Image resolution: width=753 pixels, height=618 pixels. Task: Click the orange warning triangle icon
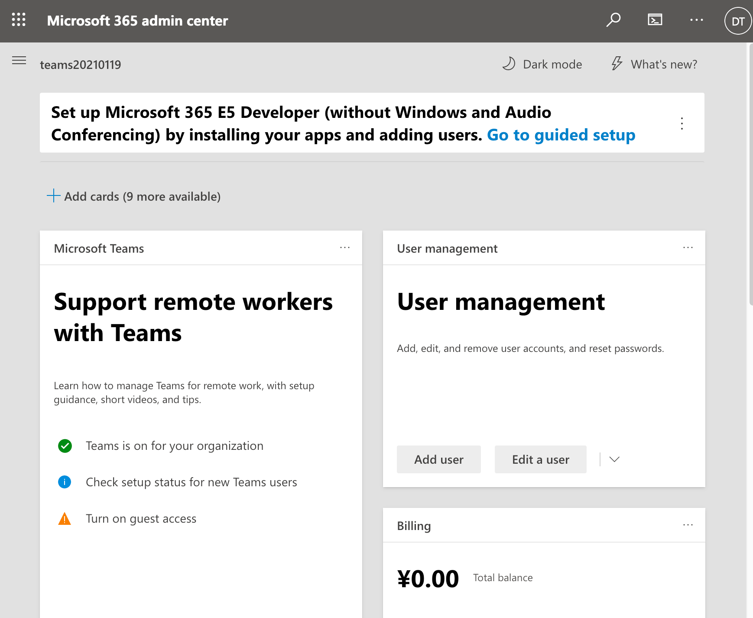65,518
